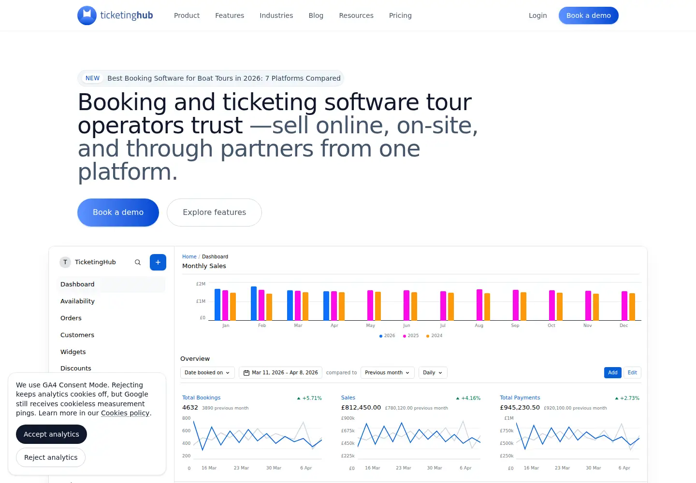Go to the Industries menu

point(276,15)
